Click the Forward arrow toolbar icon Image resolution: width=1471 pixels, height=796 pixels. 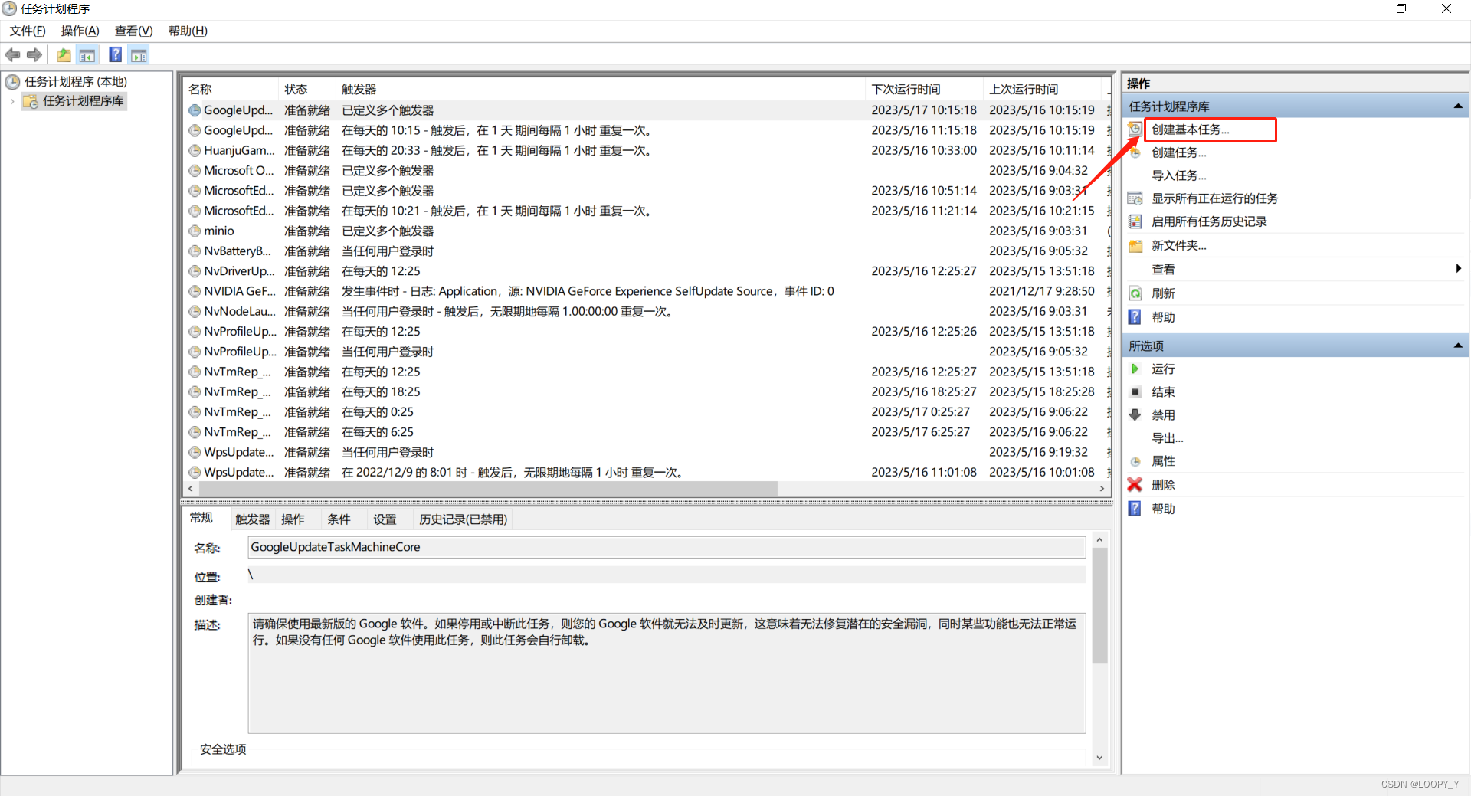click(34, 55)
